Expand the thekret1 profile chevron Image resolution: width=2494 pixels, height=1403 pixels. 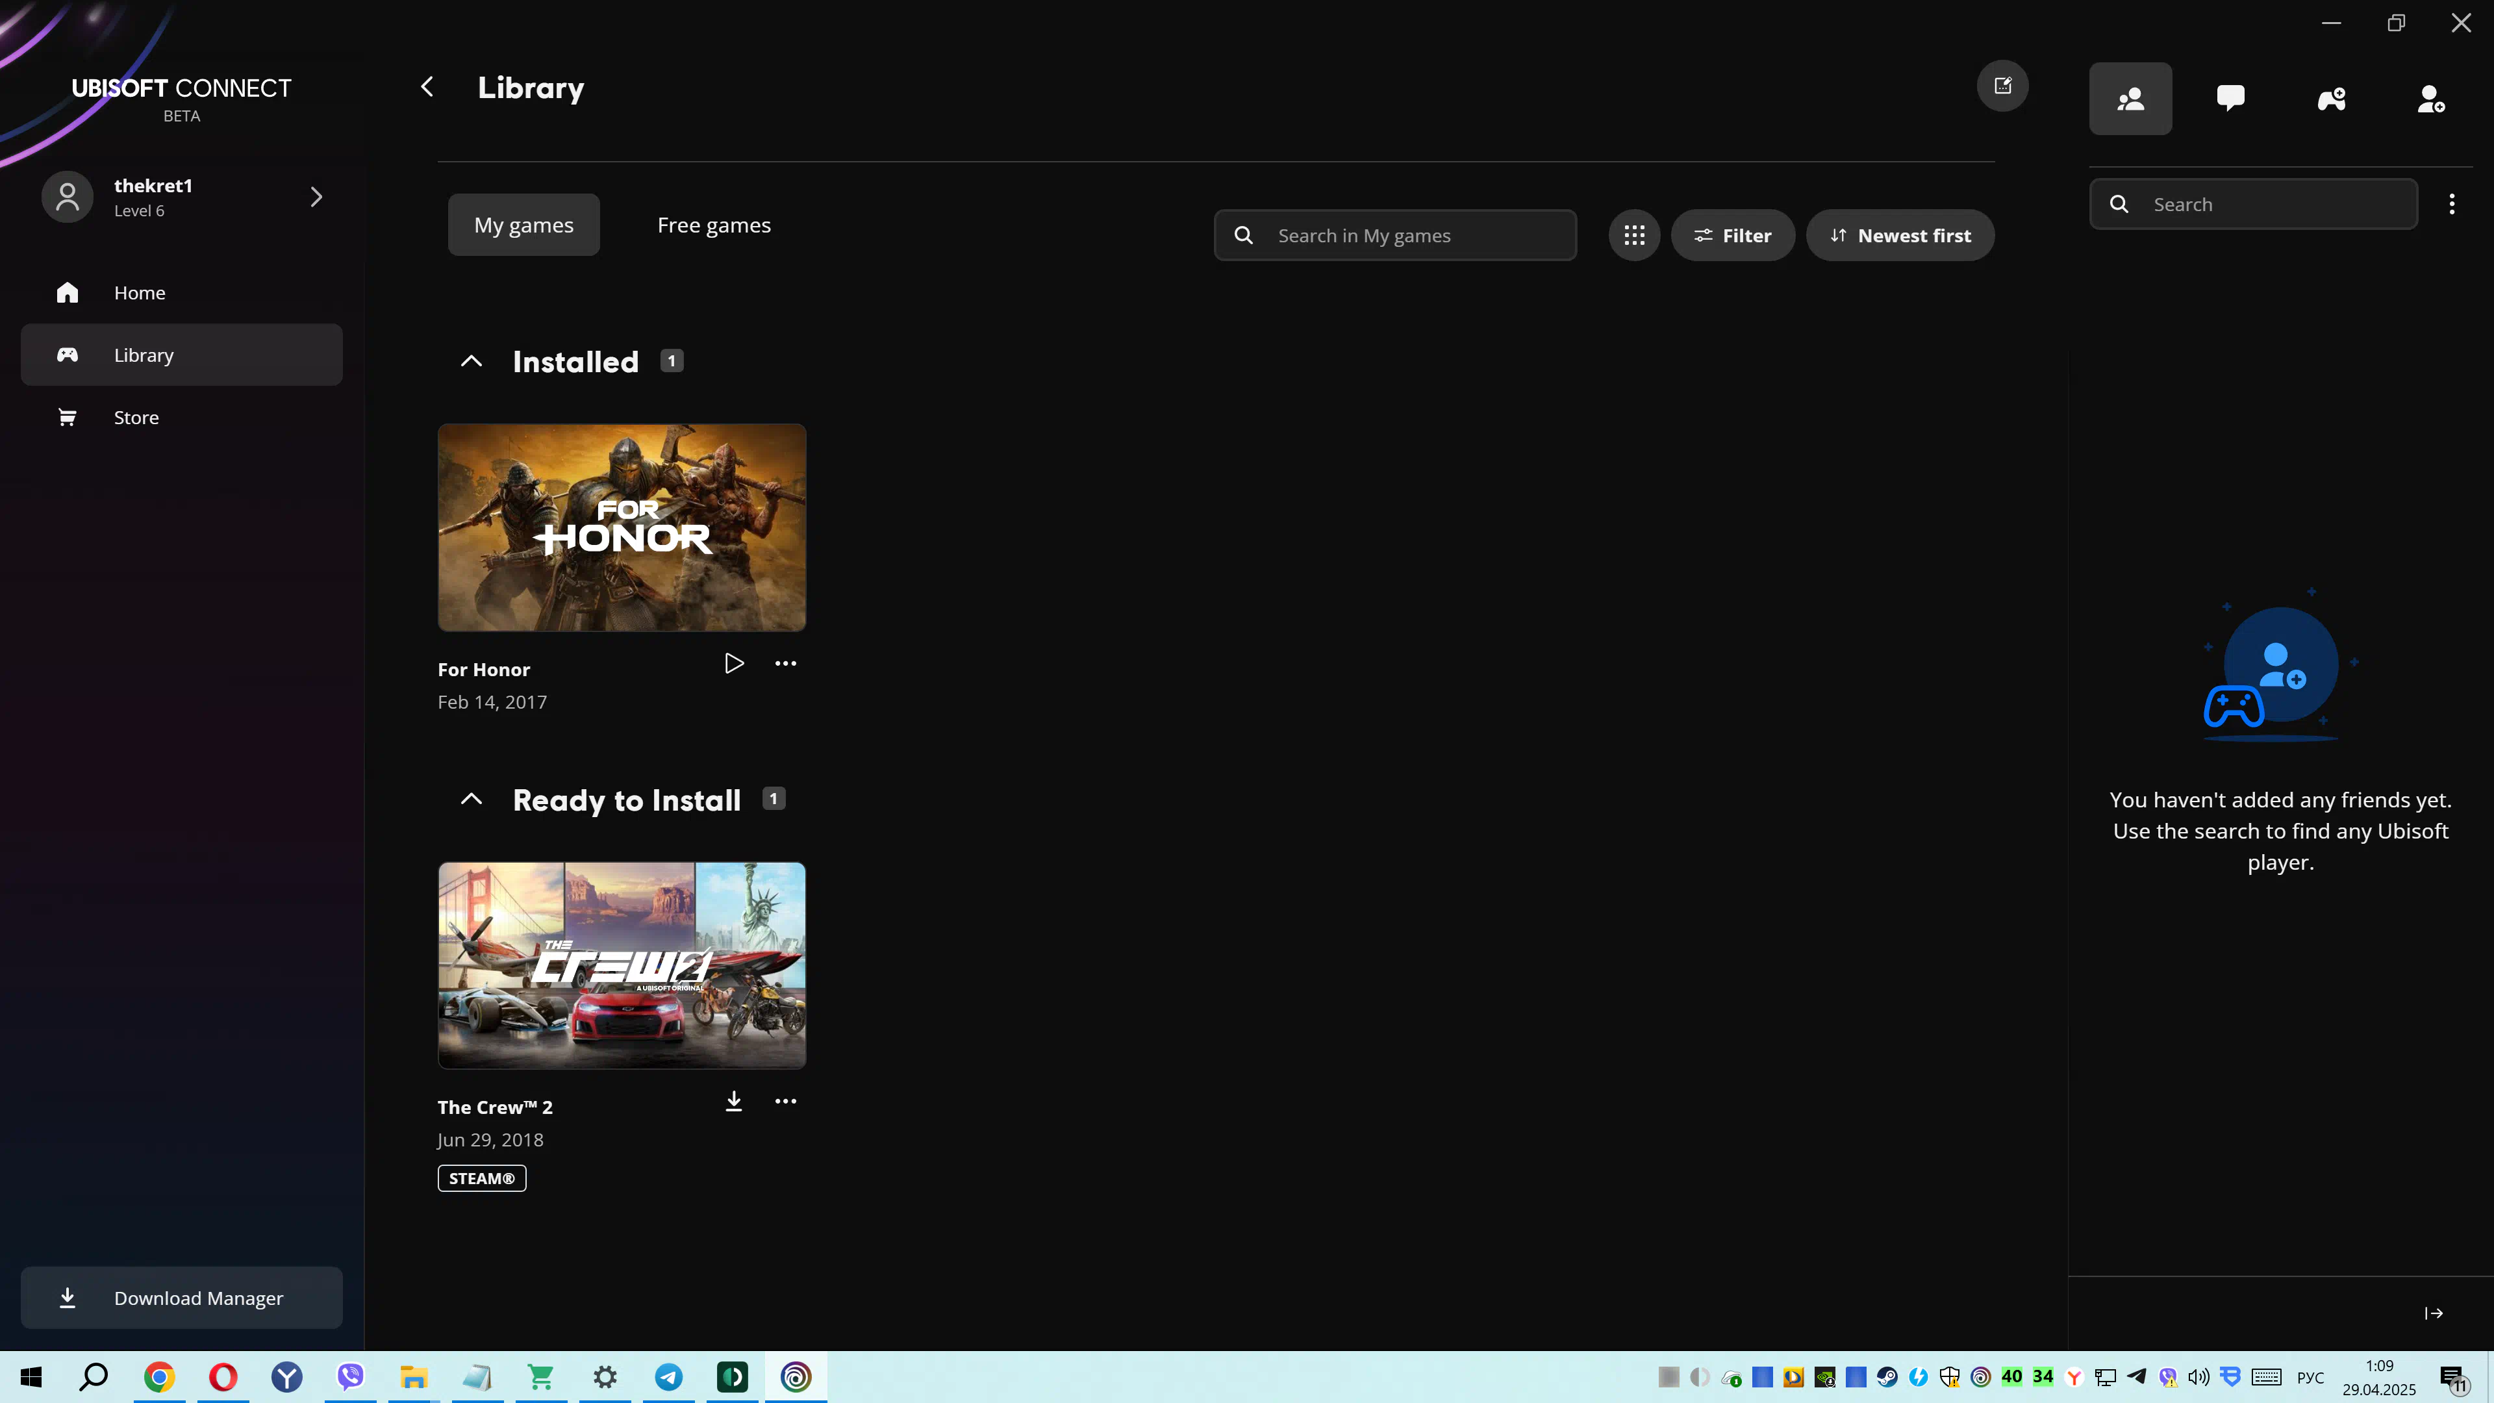(x=316, y=197)
